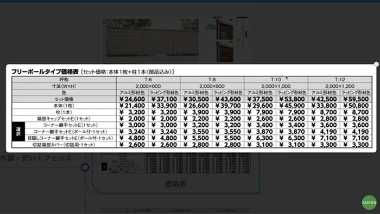Click the 2,000×800 dimension cell
Screen dimensions: 380x214
[212, 86]
